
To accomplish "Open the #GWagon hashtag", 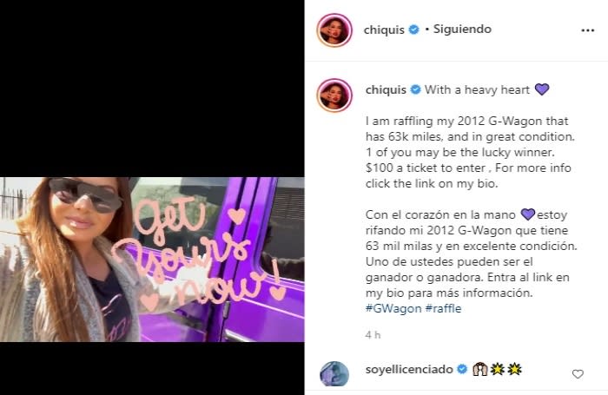I will 393,308.
